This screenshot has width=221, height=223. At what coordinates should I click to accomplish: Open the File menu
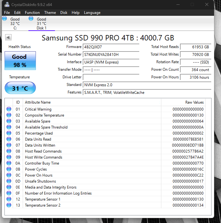(7, 13)
